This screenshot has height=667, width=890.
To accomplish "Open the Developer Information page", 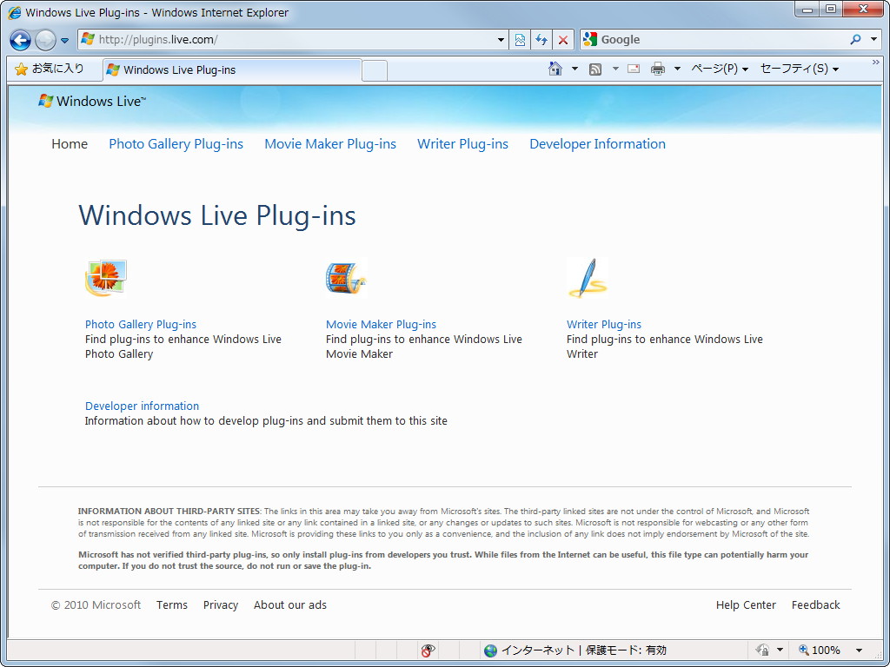I will point(597,143).
